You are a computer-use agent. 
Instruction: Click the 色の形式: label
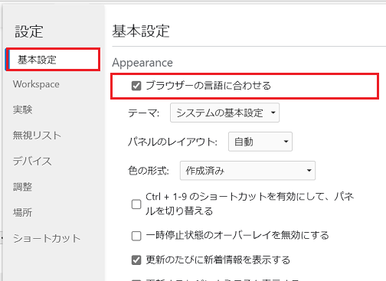click(149, 171)
